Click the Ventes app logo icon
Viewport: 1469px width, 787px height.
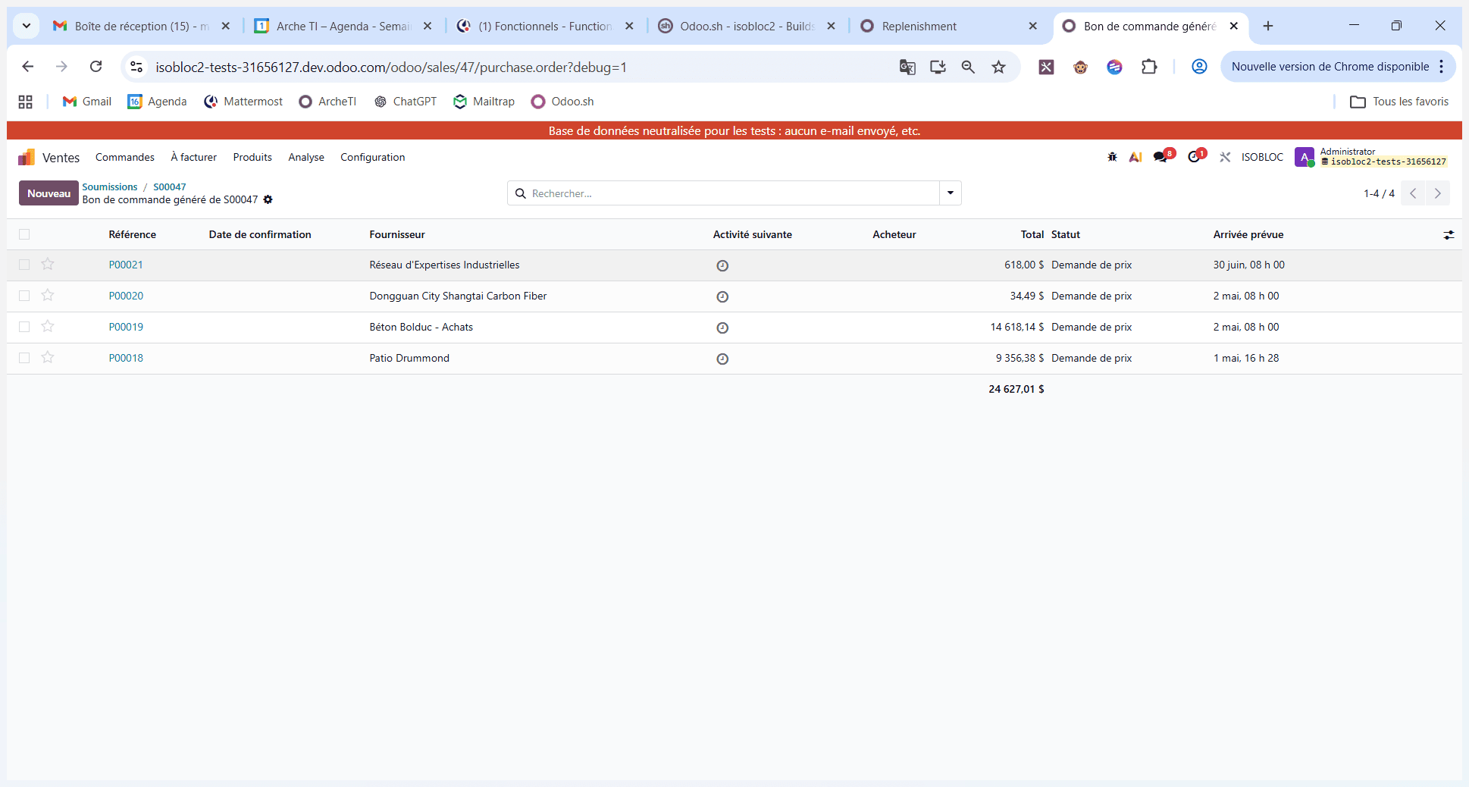27,157
